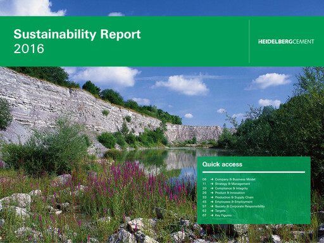Click page number 62 in Quick access
Image resolution: width=324 pixels, height=243 pixels.
click(204, 211)
